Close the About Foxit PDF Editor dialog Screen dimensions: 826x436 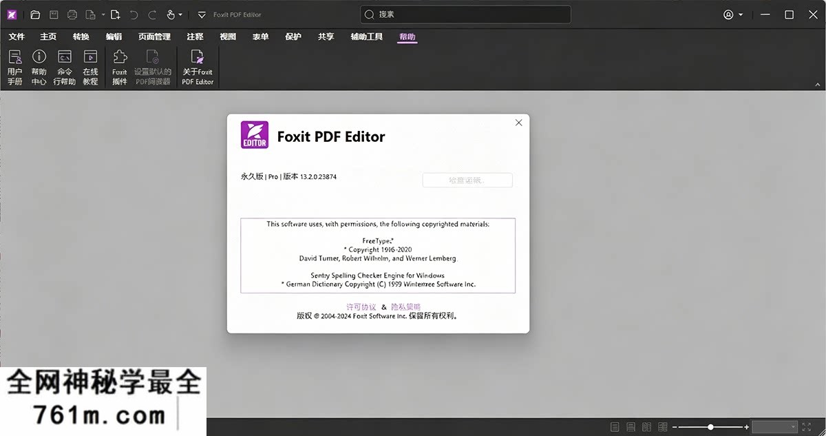519,123
